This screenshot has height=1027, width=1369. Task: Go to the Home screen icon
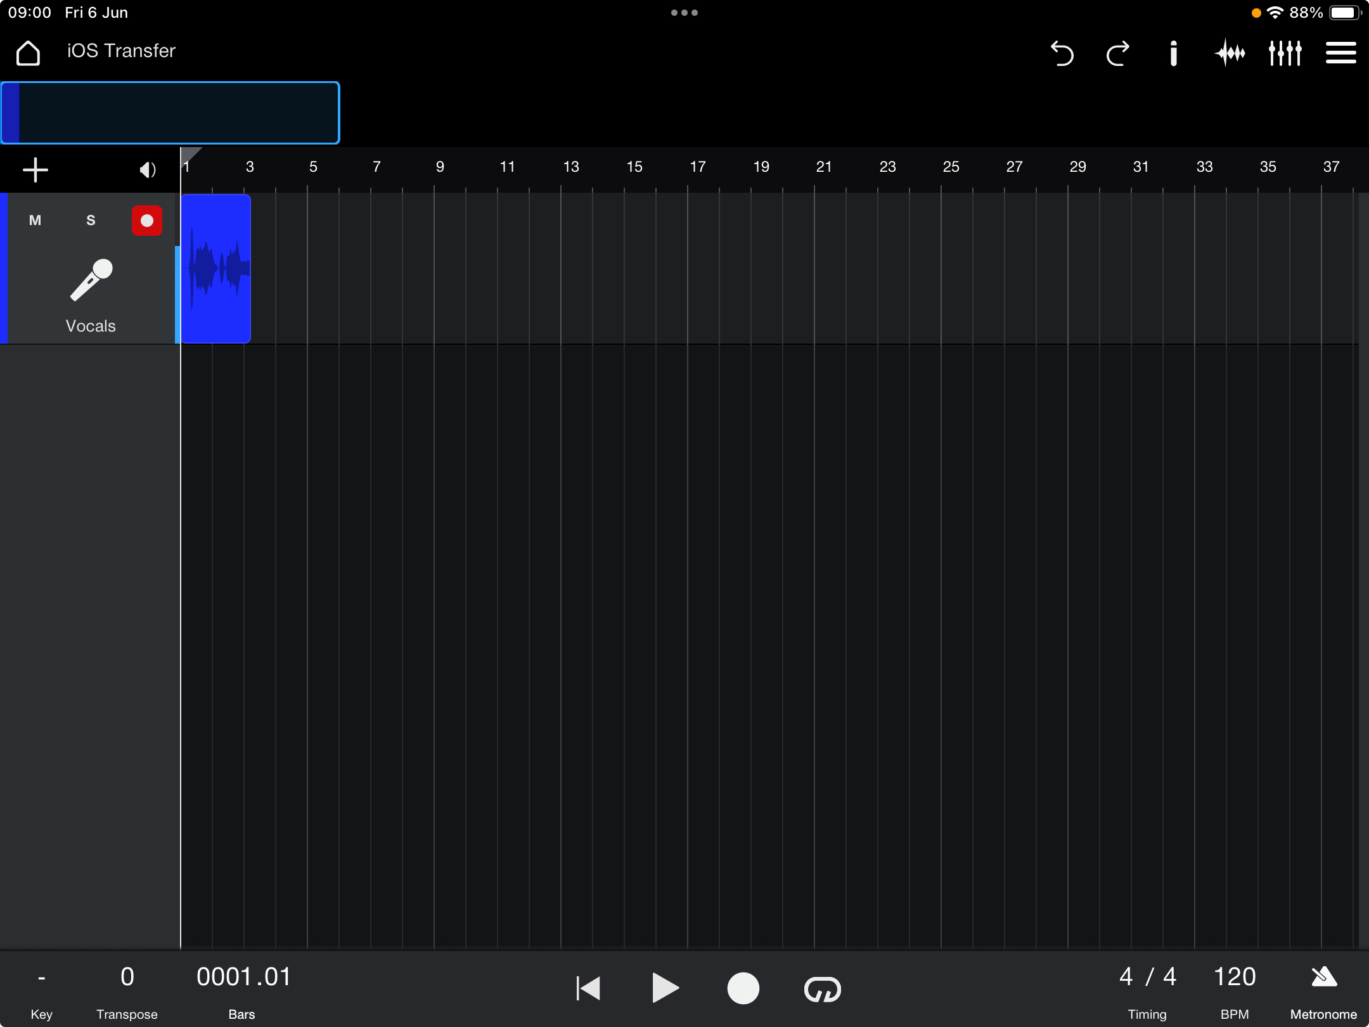(28, 53)
